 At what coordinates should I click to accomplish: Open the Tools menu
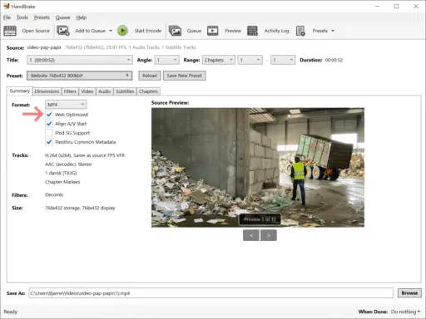tap(22, 17)
